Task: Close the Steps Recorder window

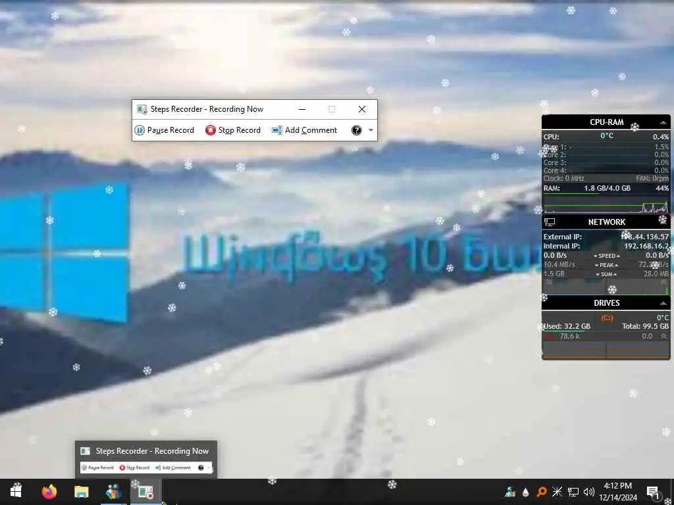Action: pos(362,109)
